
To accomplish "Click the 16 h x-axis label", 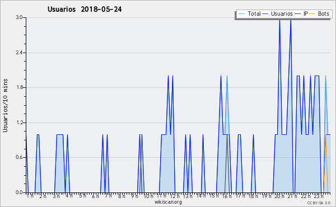I will [227, 196].
